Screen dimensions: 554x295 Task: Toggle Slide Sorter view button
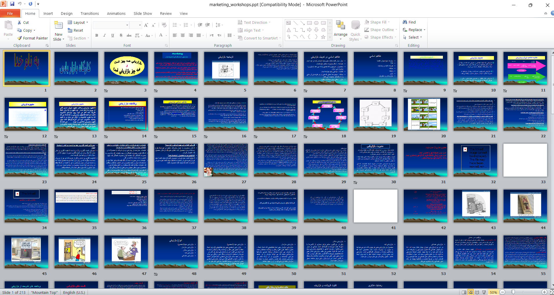470,292
